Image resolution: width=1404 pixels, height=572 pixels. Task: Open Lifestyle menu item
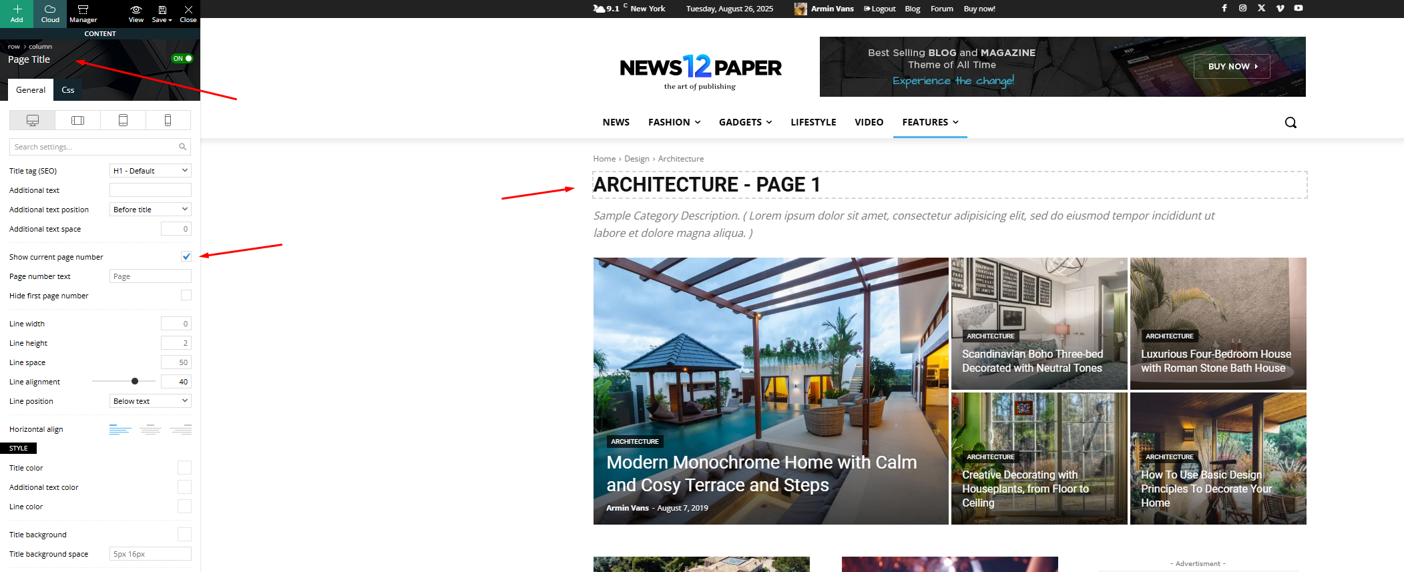pyautogui.click(x=813, y=122)
